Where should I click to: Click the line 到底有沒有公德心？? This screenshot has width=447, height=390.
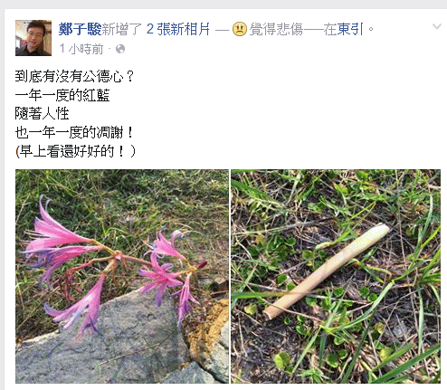point(74,76)
